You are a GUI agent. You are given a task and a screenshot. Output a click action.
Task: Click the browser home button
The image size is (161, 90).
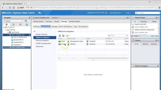[x=14, y=8]
